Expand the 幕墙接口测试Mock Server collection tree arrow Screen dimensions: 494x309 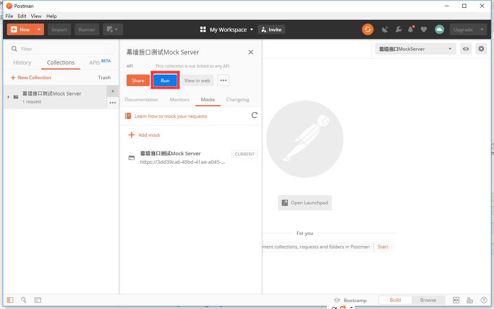8,97
